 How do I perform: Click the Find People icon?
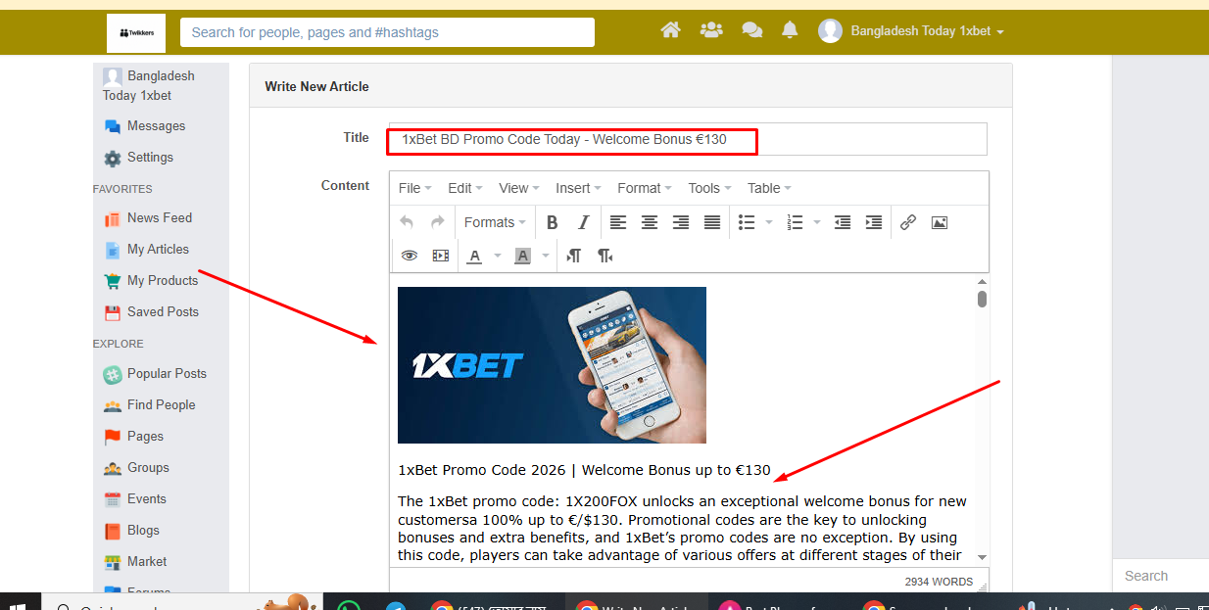[113, 405]
